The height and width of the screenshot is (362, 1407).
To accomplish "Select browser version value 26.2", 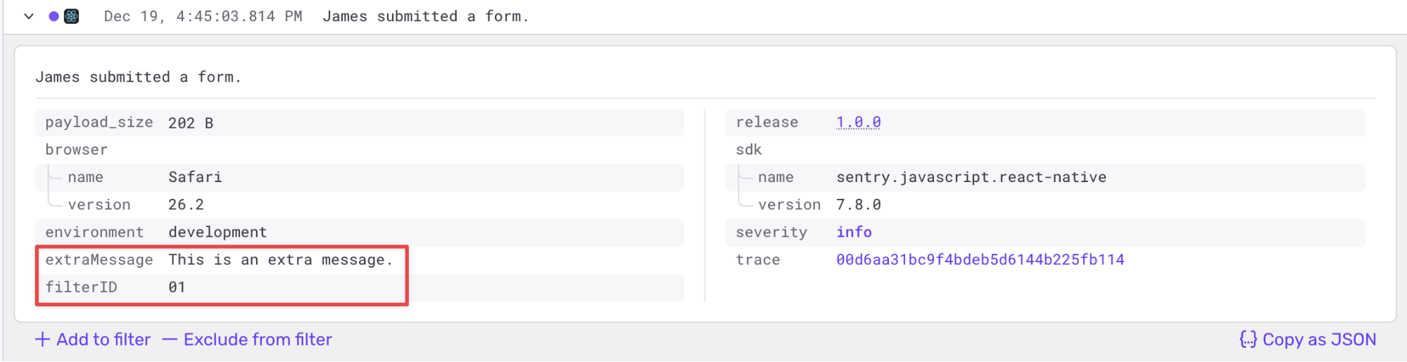I will (x=186, y=205).
